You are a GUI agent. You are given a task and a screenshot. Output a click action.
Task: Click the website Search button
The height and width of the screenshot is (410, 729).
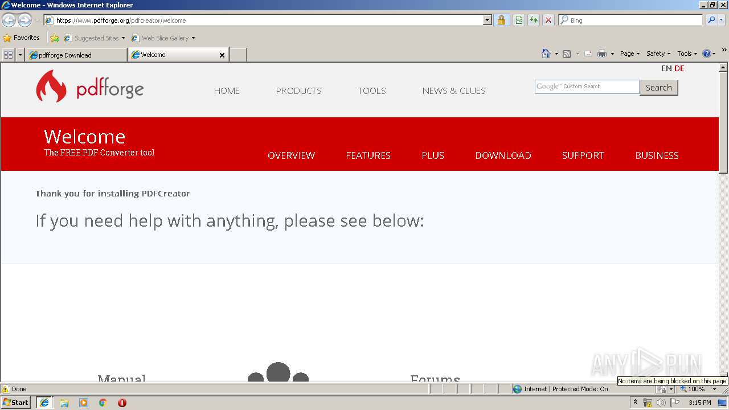(x=659, y=88)
